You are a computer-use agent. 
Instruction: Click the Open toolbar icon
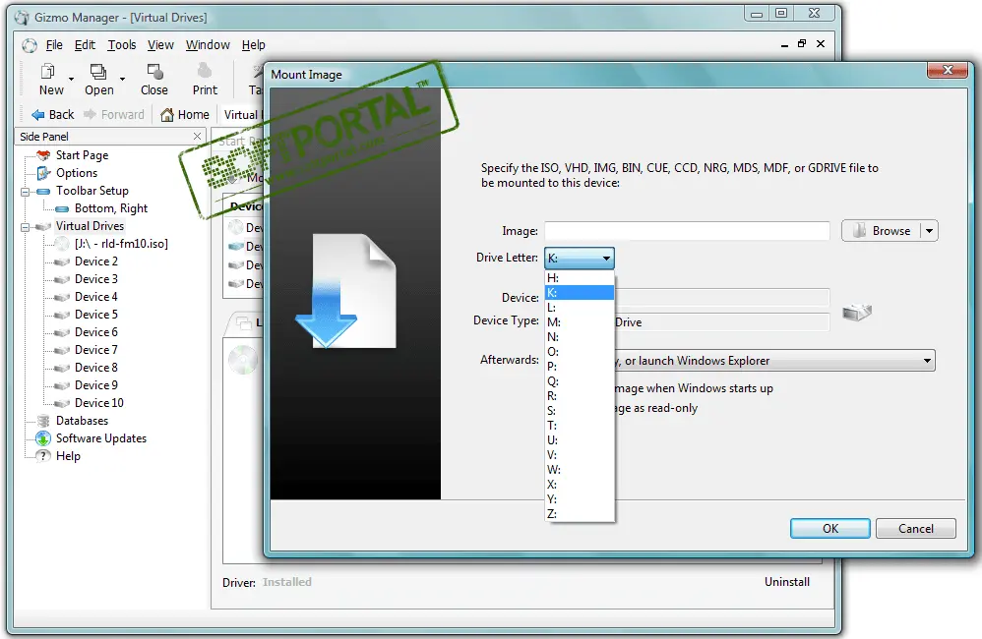click(97, 72)
